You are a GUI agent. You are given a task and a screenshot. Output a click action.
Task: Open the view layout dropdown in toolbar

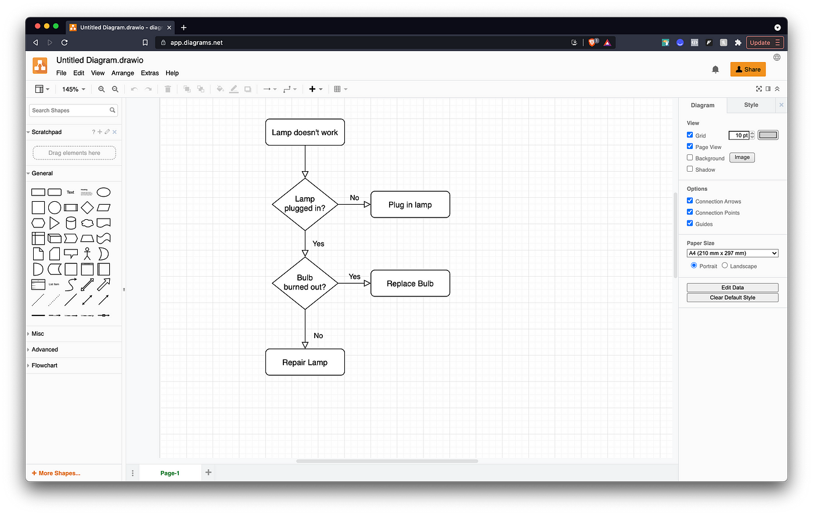[x=42, y=89]
